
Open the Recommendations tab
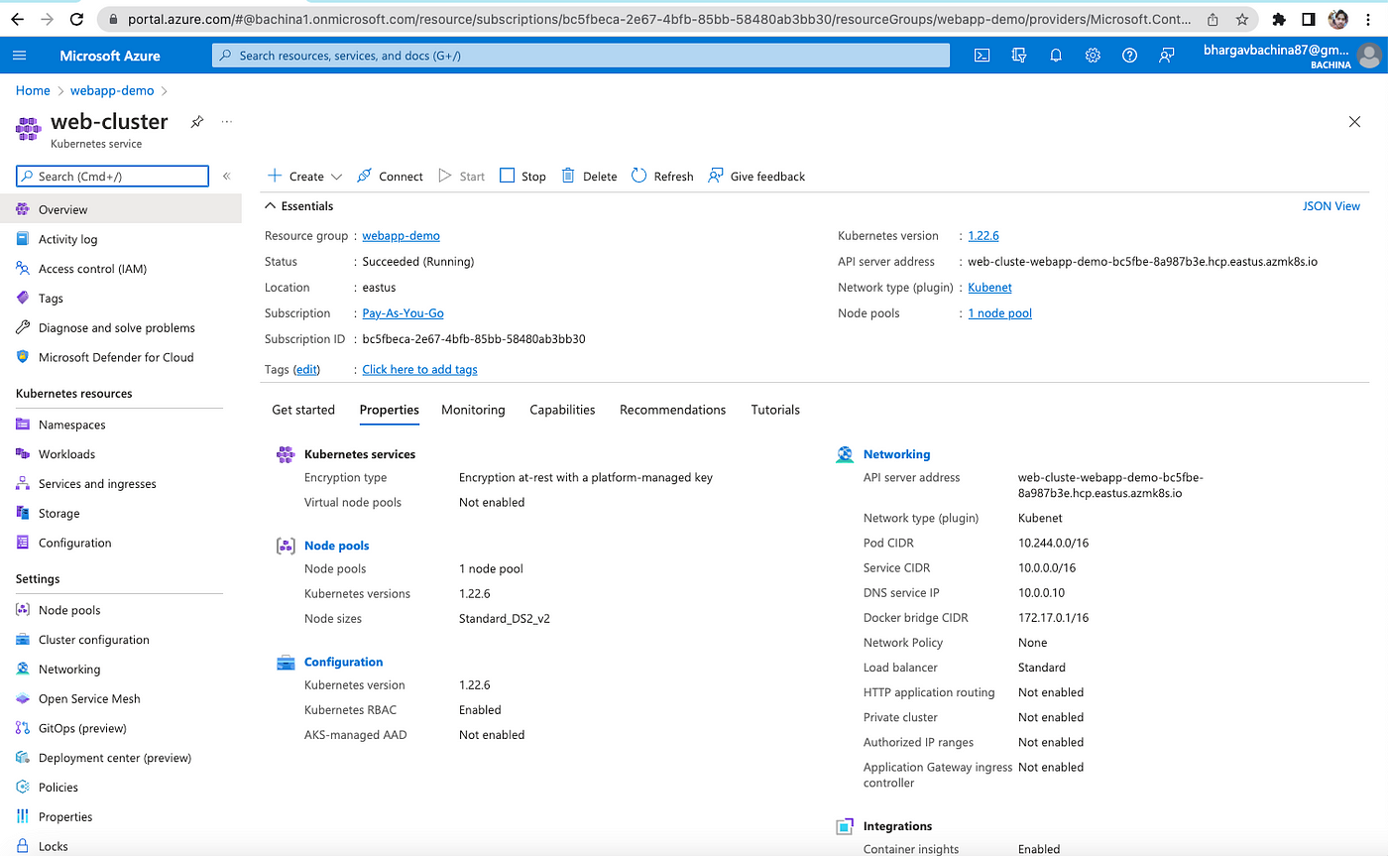pos(672,410)
